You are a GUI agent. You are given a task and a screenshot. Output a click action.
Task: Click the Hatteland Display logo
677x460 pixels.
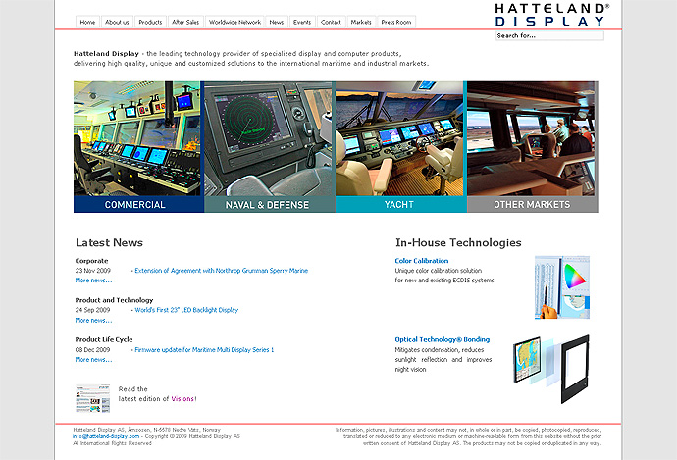[551, 14]
